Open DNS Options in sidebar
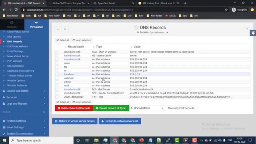This screenshot has height=144, width=256. click(14, 36)
